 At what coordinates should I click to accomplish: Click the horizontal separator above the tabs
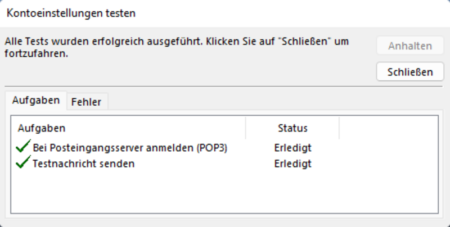(224, 87)
